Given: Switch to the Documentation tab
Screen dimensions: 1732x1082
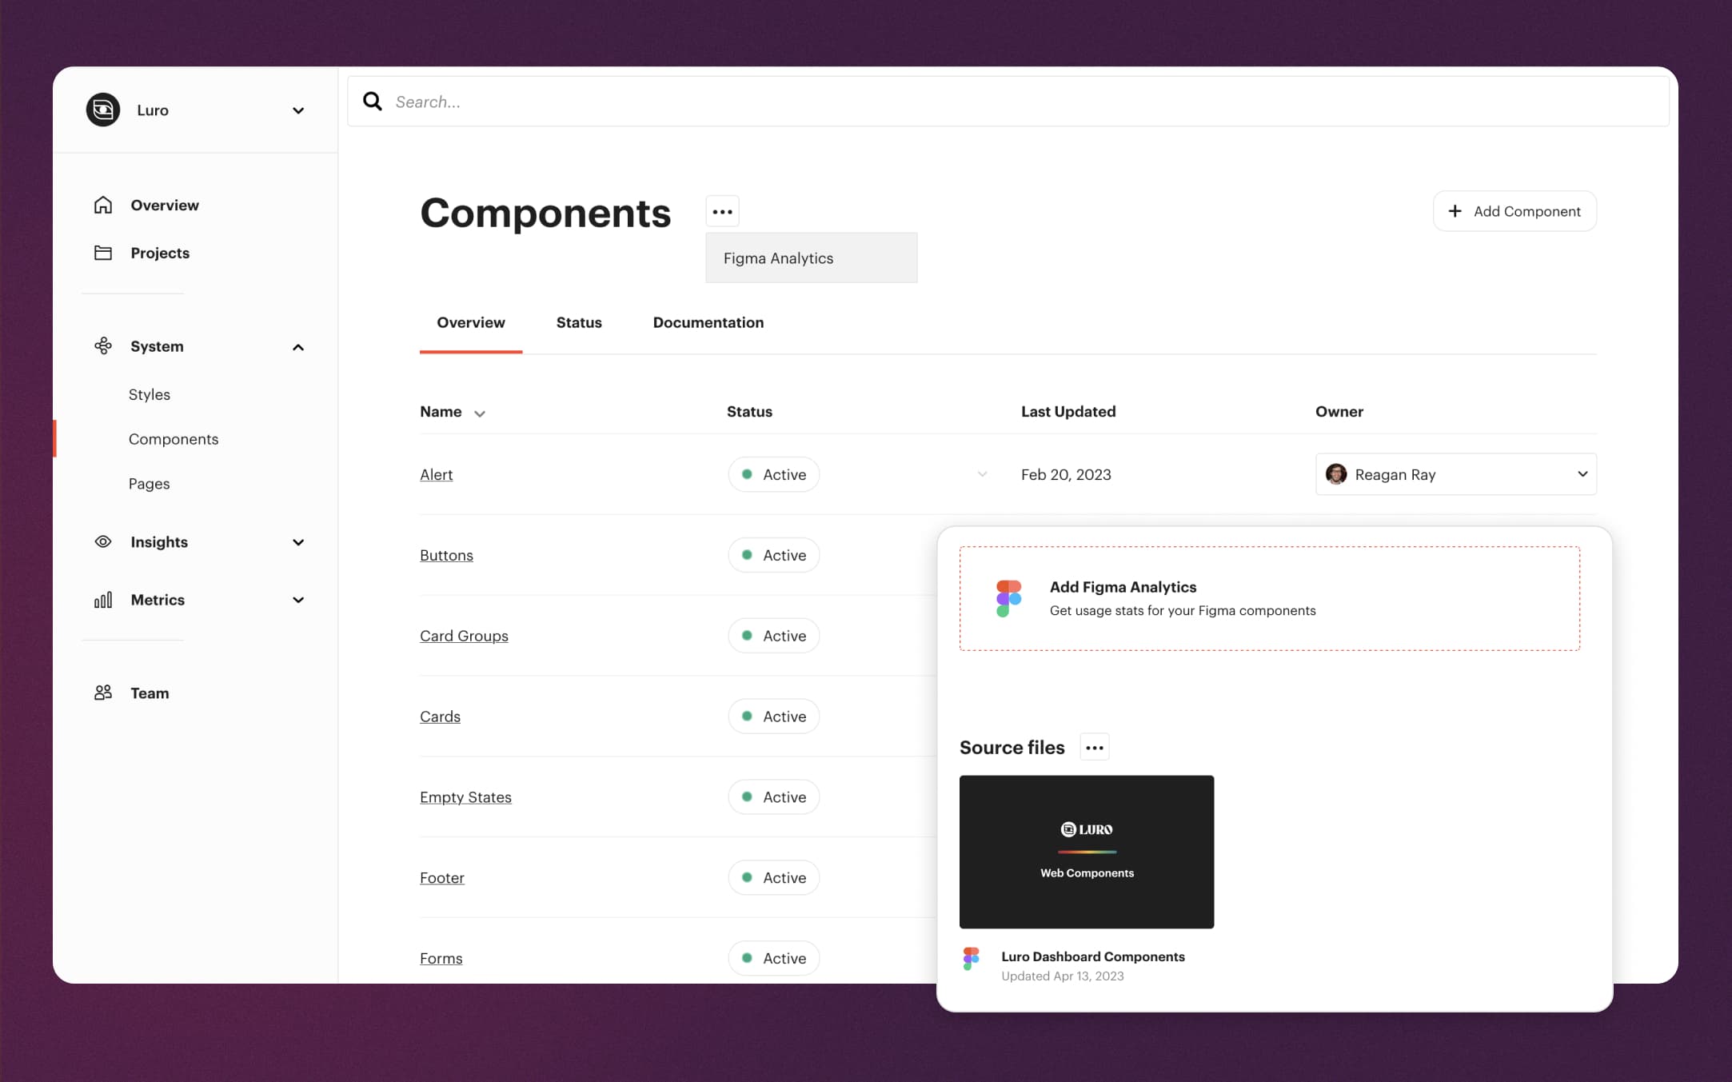Looking at the screenshot, I should pos(708,322).
